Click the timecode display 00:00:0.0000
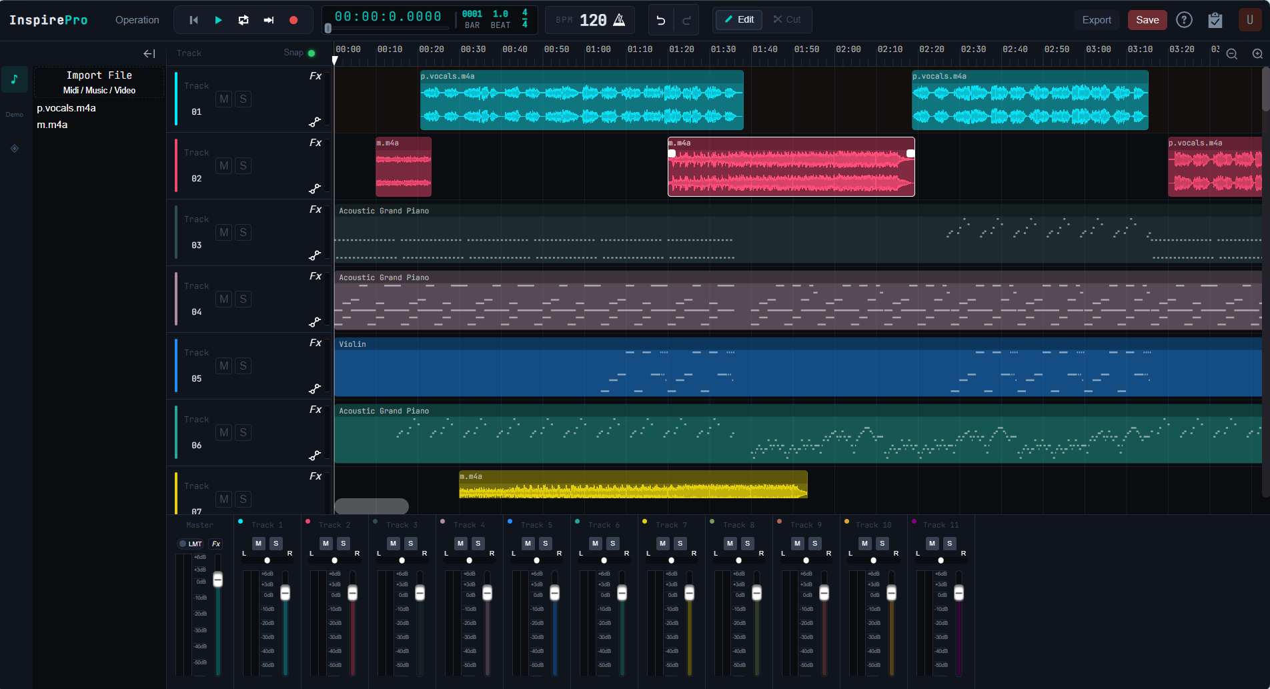The height and width of the screenshot is (689, 1270). click(x=388, y=17)
